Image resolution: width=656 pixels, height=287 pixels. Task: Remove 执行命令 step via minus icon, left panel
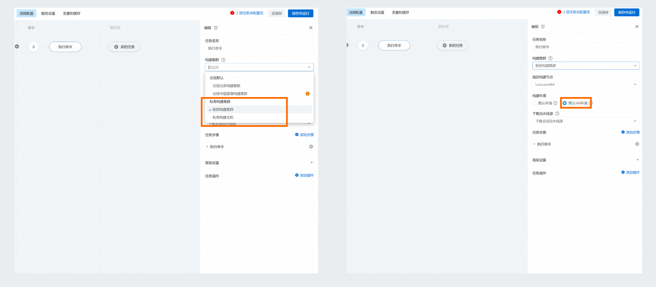pos(311,146)
